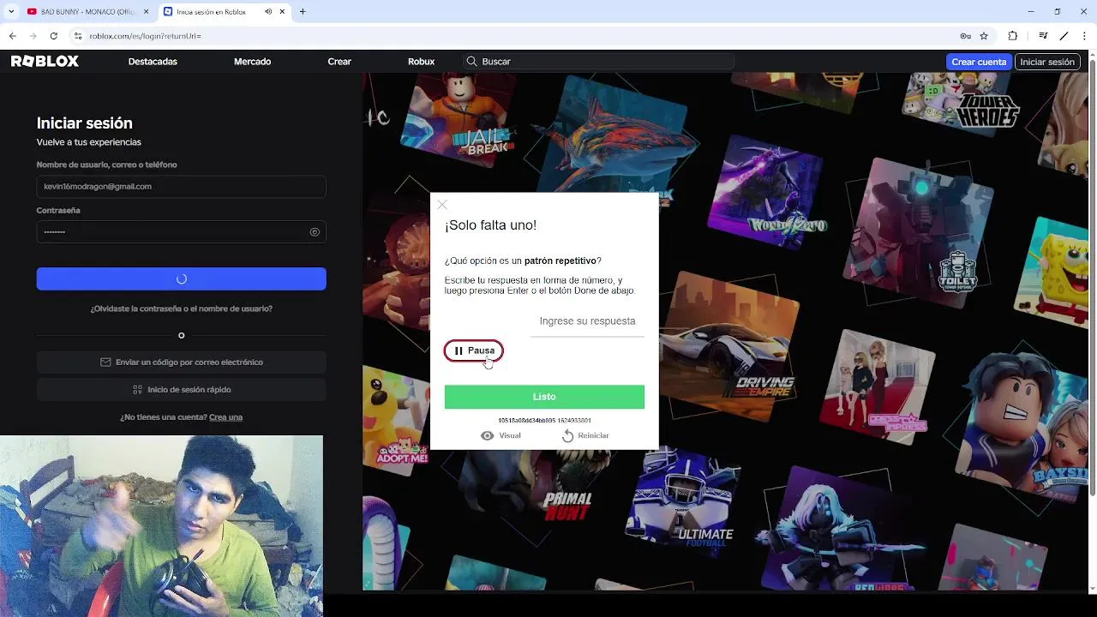The height and width of the screenshot is (617, 1097).
Task: Click the Roblox logo in the navbar
Action: pos(45,62)
